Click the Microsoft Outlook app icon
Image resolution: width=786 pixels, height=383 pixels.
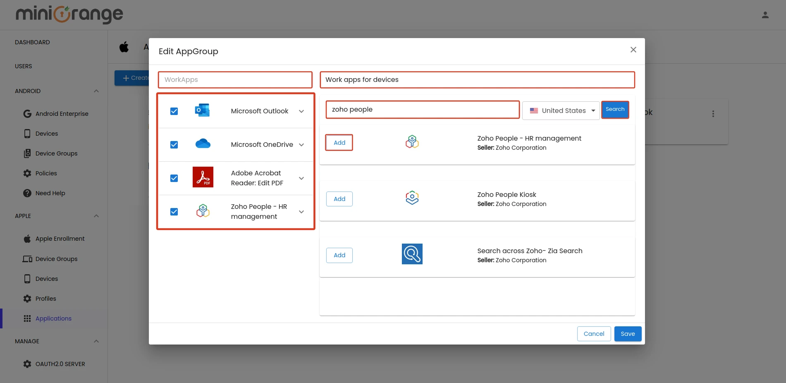(x=203, y=110)
